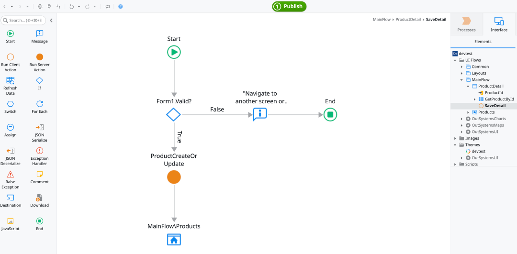Screen dimensions: 517x254
Task: Collapse the MainFlow folder
Action: (462, 80)
